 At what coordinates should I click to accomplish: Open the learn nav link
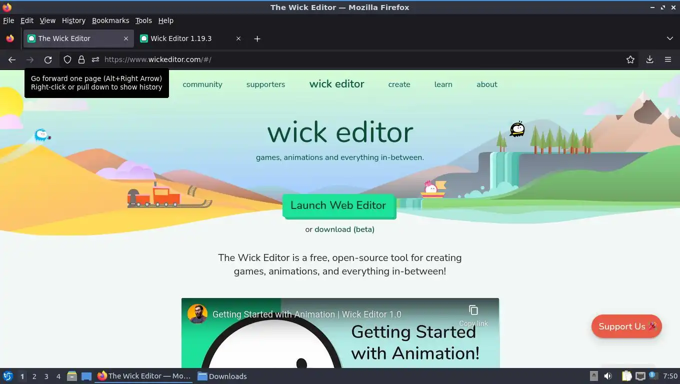[443, 84]
